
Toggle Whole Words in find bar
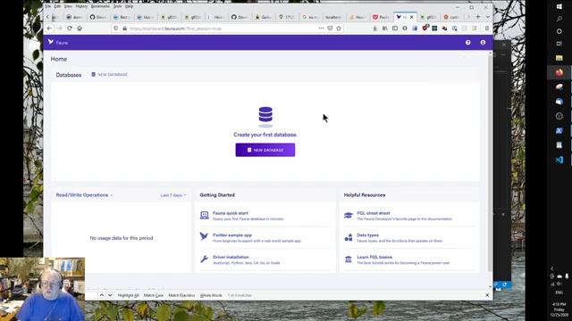pos(211,295)
